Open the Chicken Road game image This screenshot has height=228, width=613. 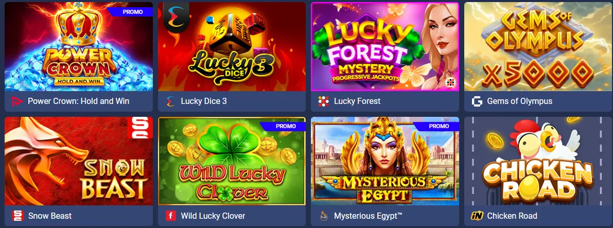[x=538, y=161]
